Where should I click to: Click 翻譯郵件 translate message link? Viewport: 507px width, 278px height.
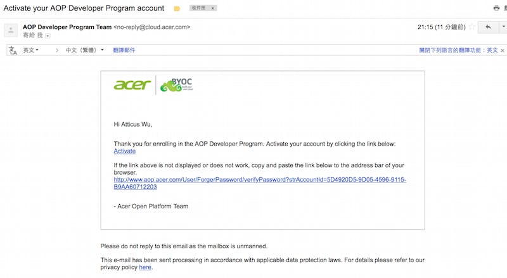(x=124, y=50)
